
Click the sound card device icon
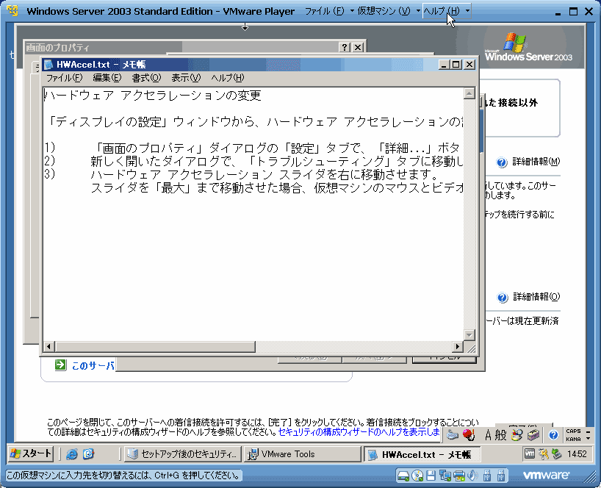472,476
